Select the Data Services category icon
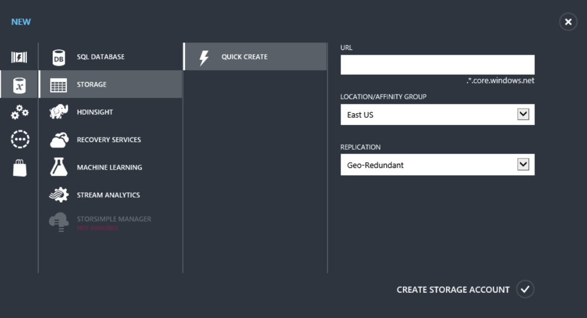Viewport: 587px width, 318px height. pyautogui.click(x=19, y=85)
